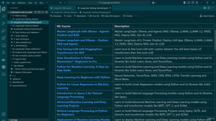Open the Copilot chat icon in title bar
216x121 pixels.
(153, 3)
